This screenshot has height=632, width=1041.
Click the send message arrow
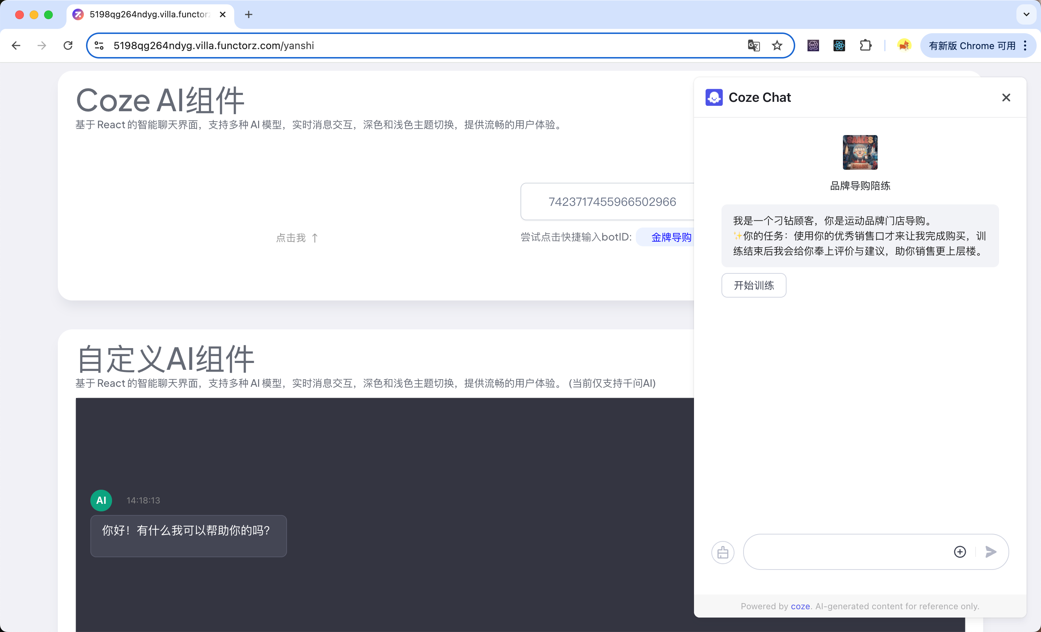coord(991,552)
